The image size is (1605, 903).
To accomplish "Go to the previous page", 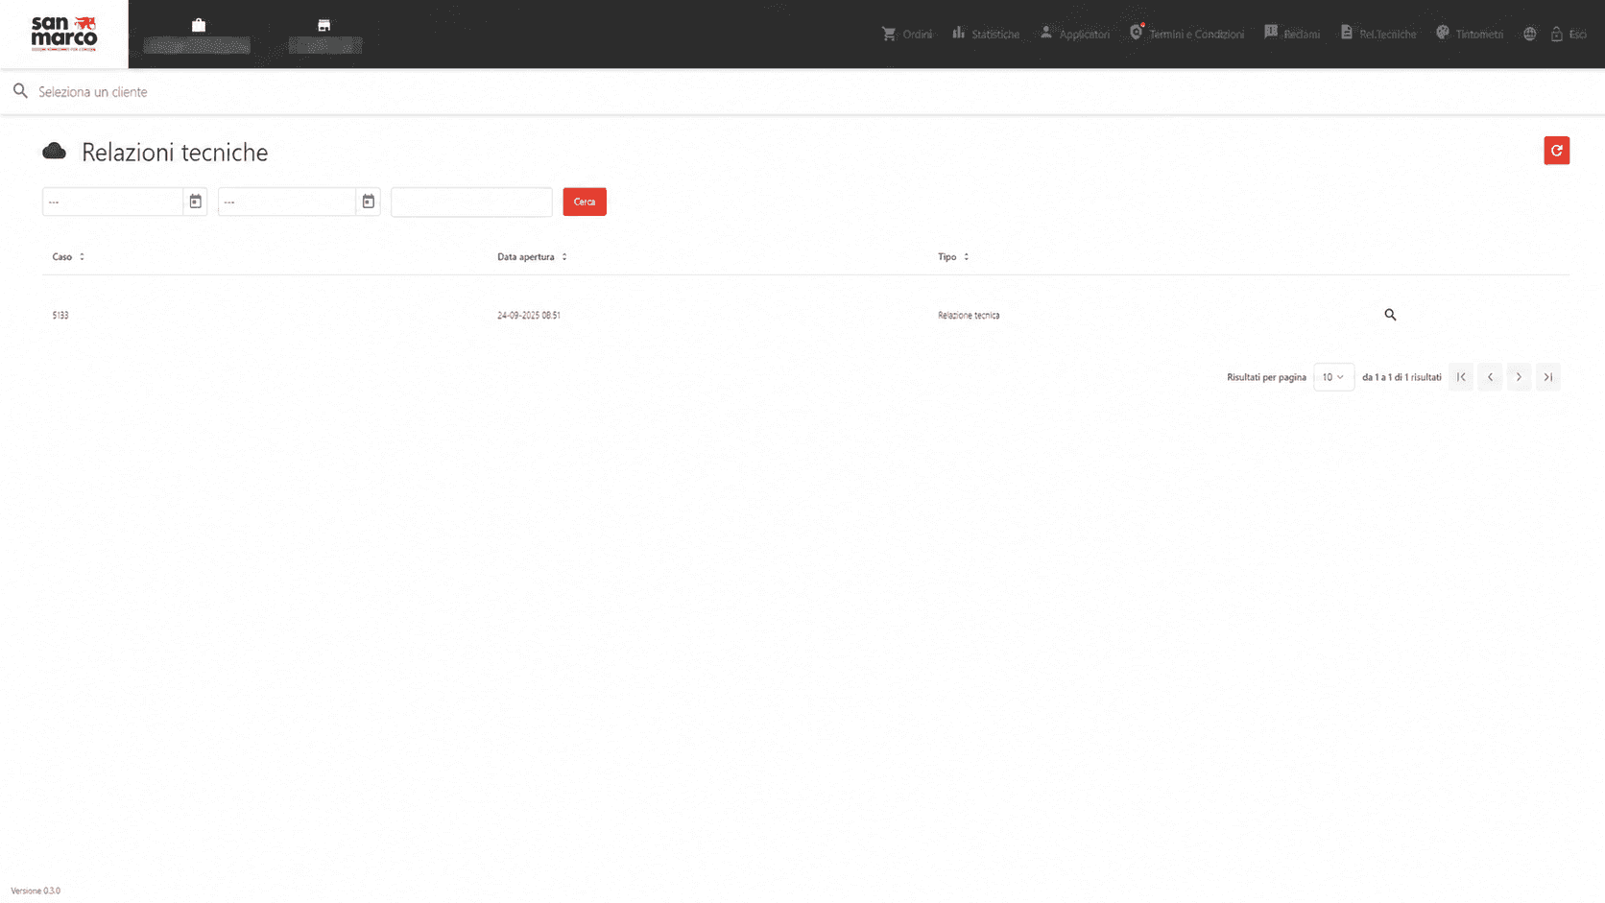I will tap(1490, 377).
